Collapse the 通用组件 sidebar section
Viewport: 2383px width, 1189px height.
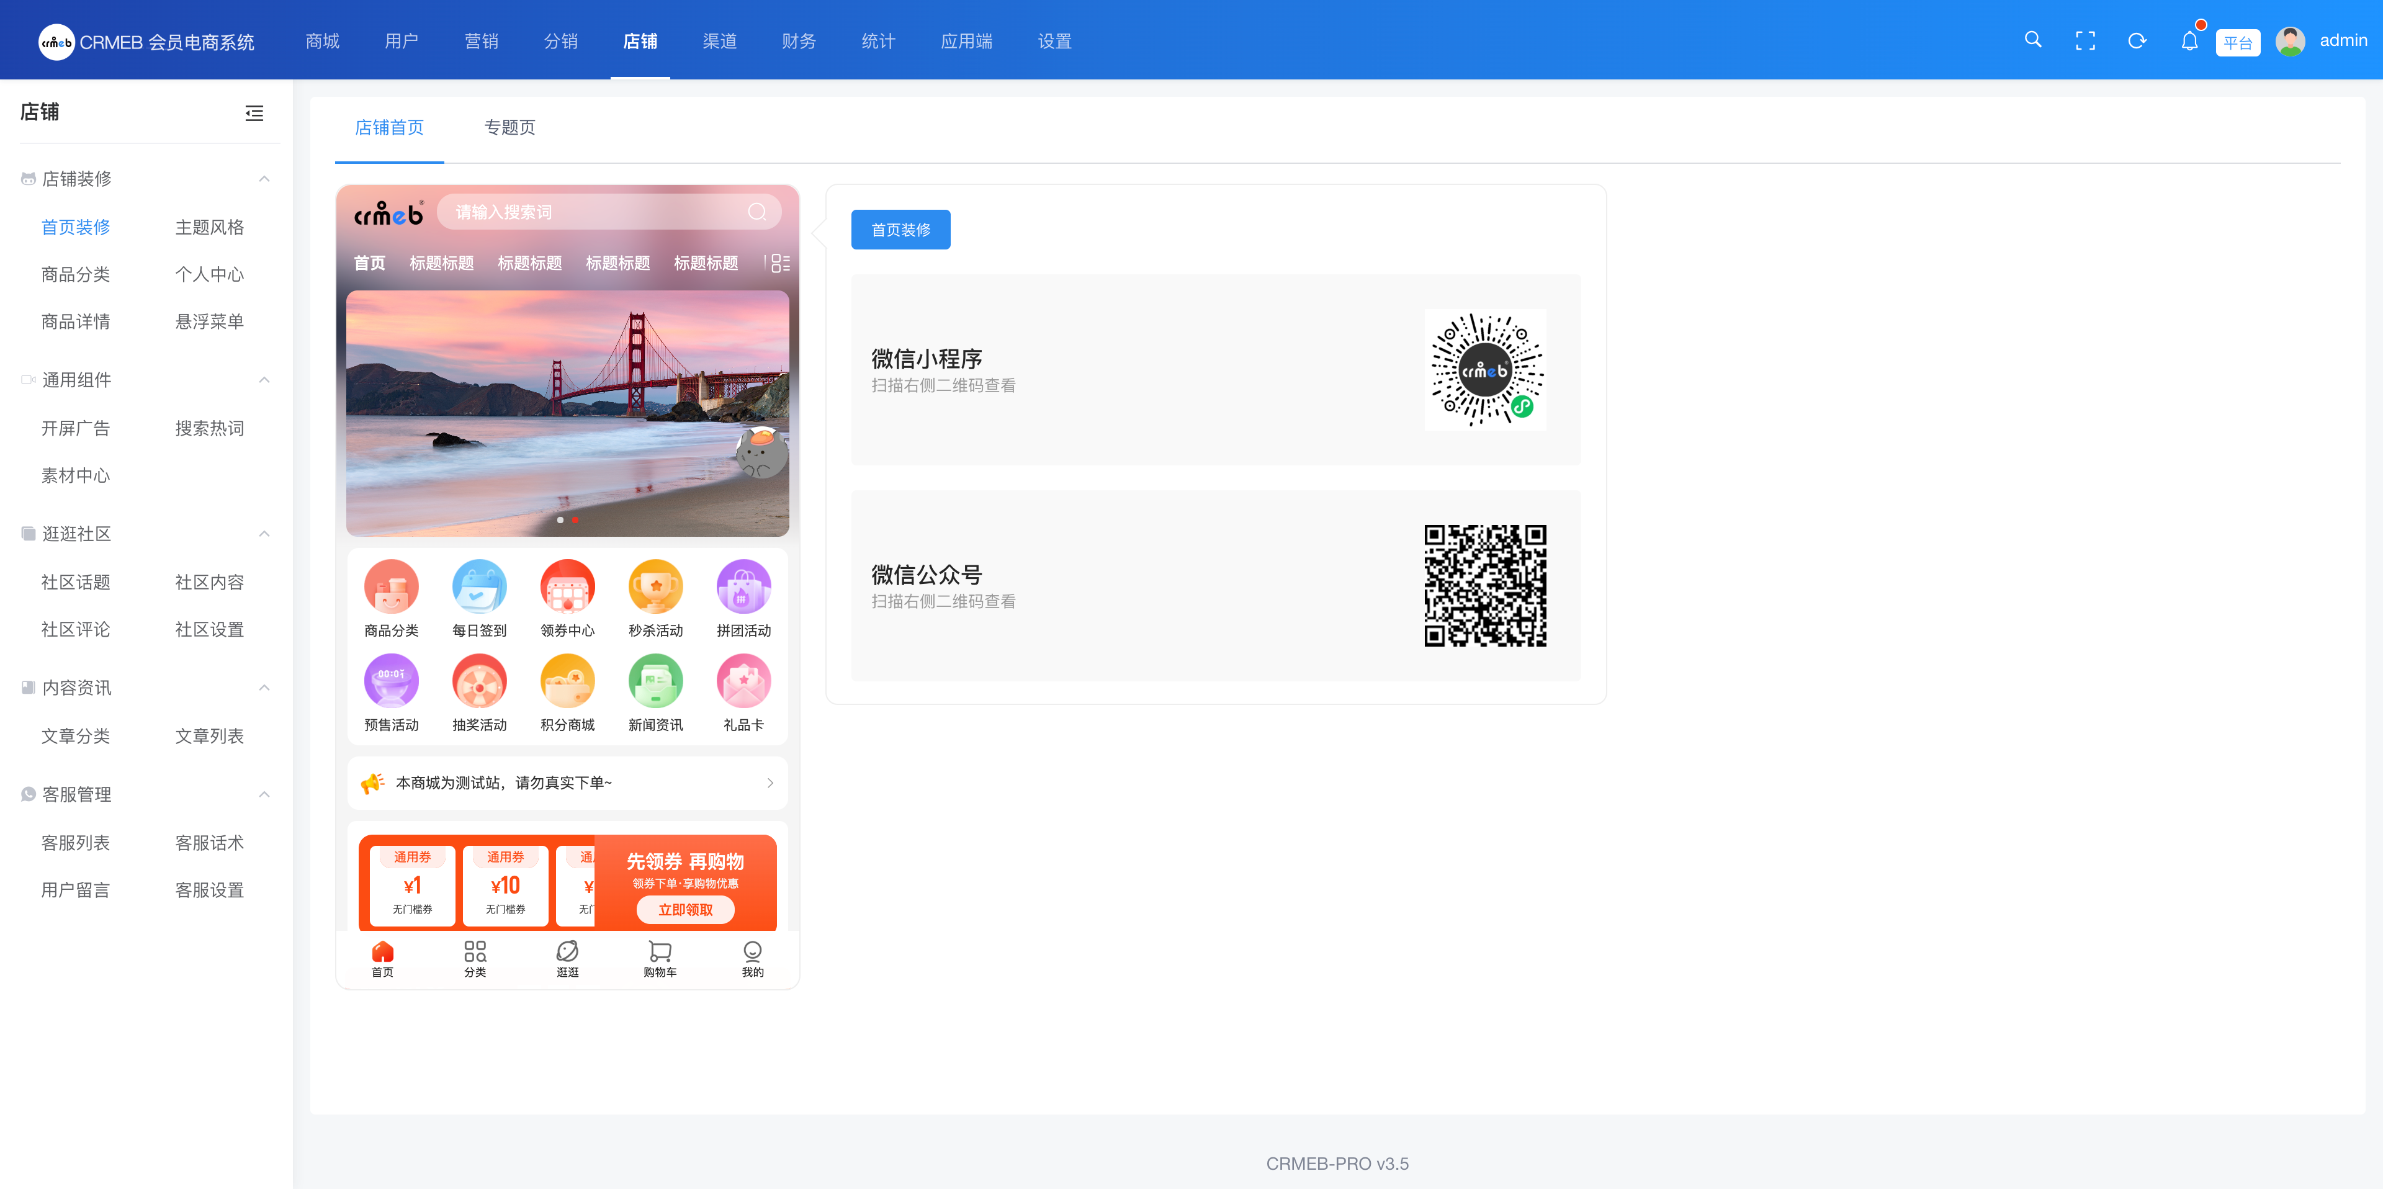(x=264, y=379)
